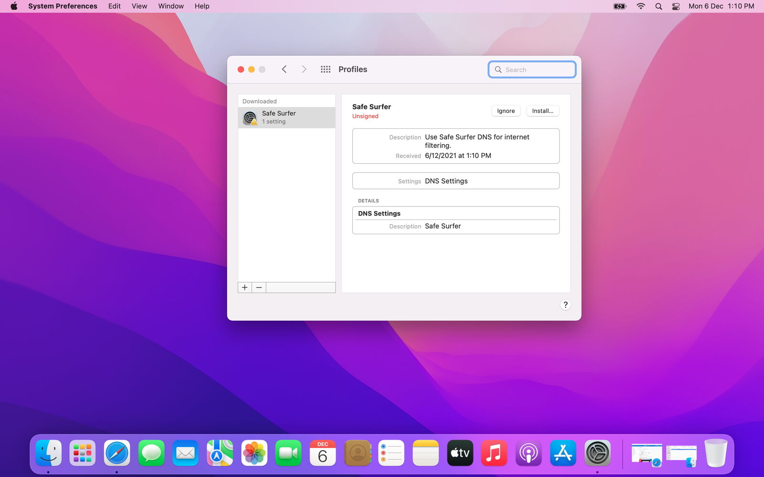Add a profile with the plus button
The image size is (764, 477).
(x=244, y=287)
